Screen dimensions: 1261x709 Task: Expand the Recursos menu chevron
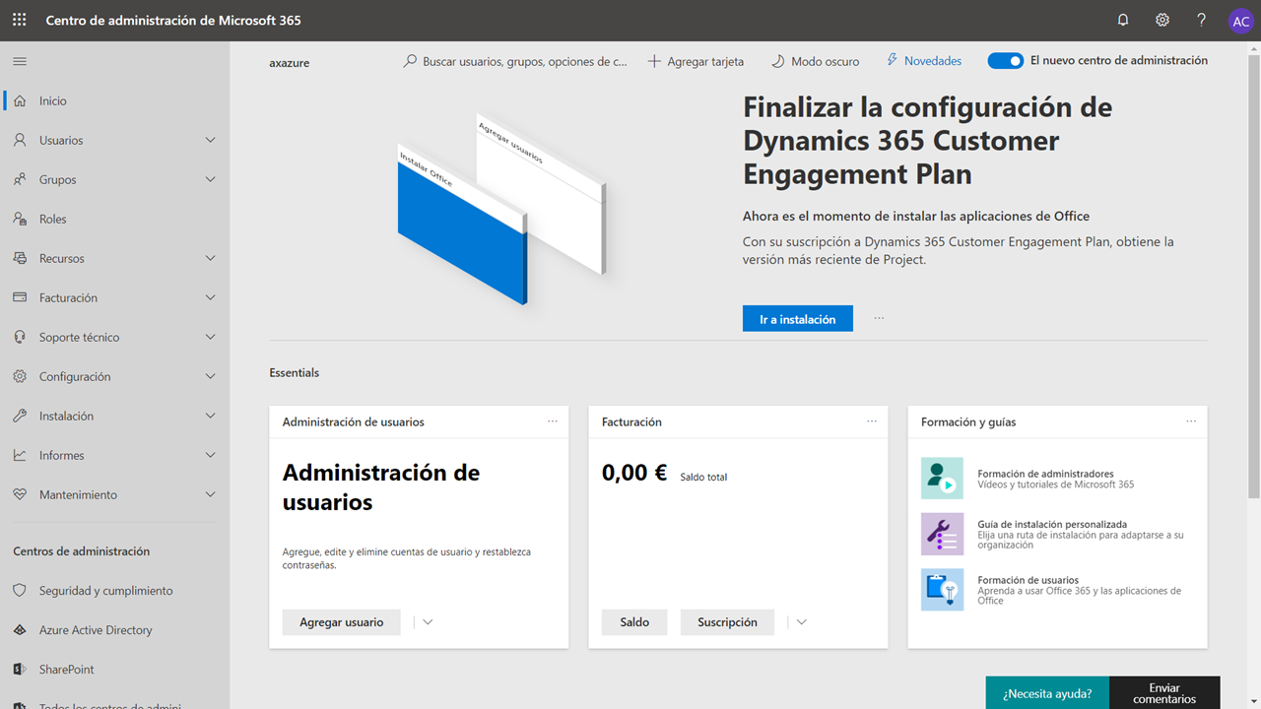pos(210,258)
